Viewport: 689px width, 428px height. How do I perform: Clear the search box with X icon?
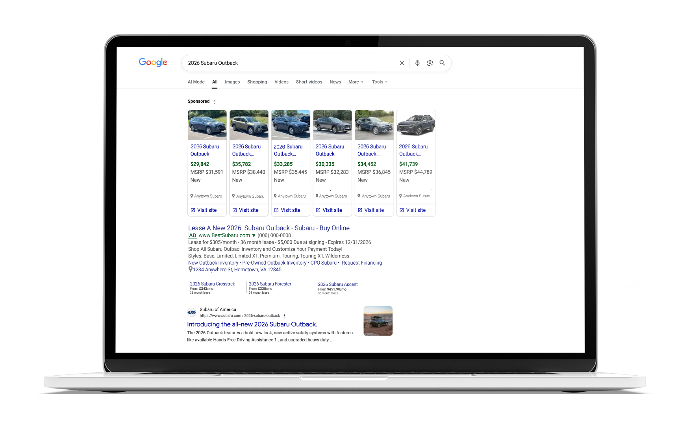tap(402, 63)
